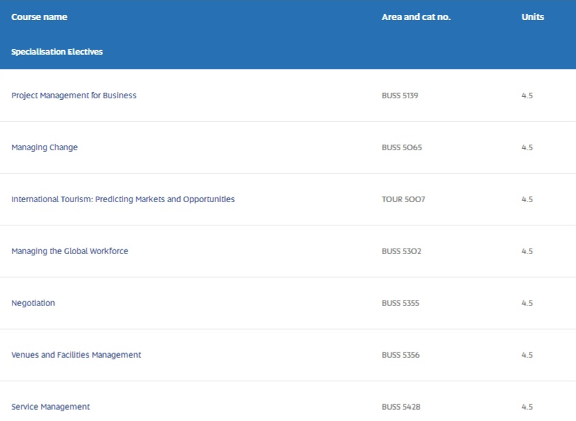
Task: Open the Project Management for Business course
Action: [74, 96]
